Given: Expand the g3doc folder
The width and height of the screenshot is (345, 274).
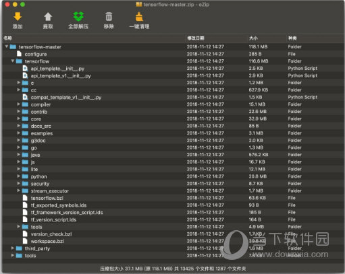Looking at the screenshot, I should pyautogui.click(x=19, y=140).
